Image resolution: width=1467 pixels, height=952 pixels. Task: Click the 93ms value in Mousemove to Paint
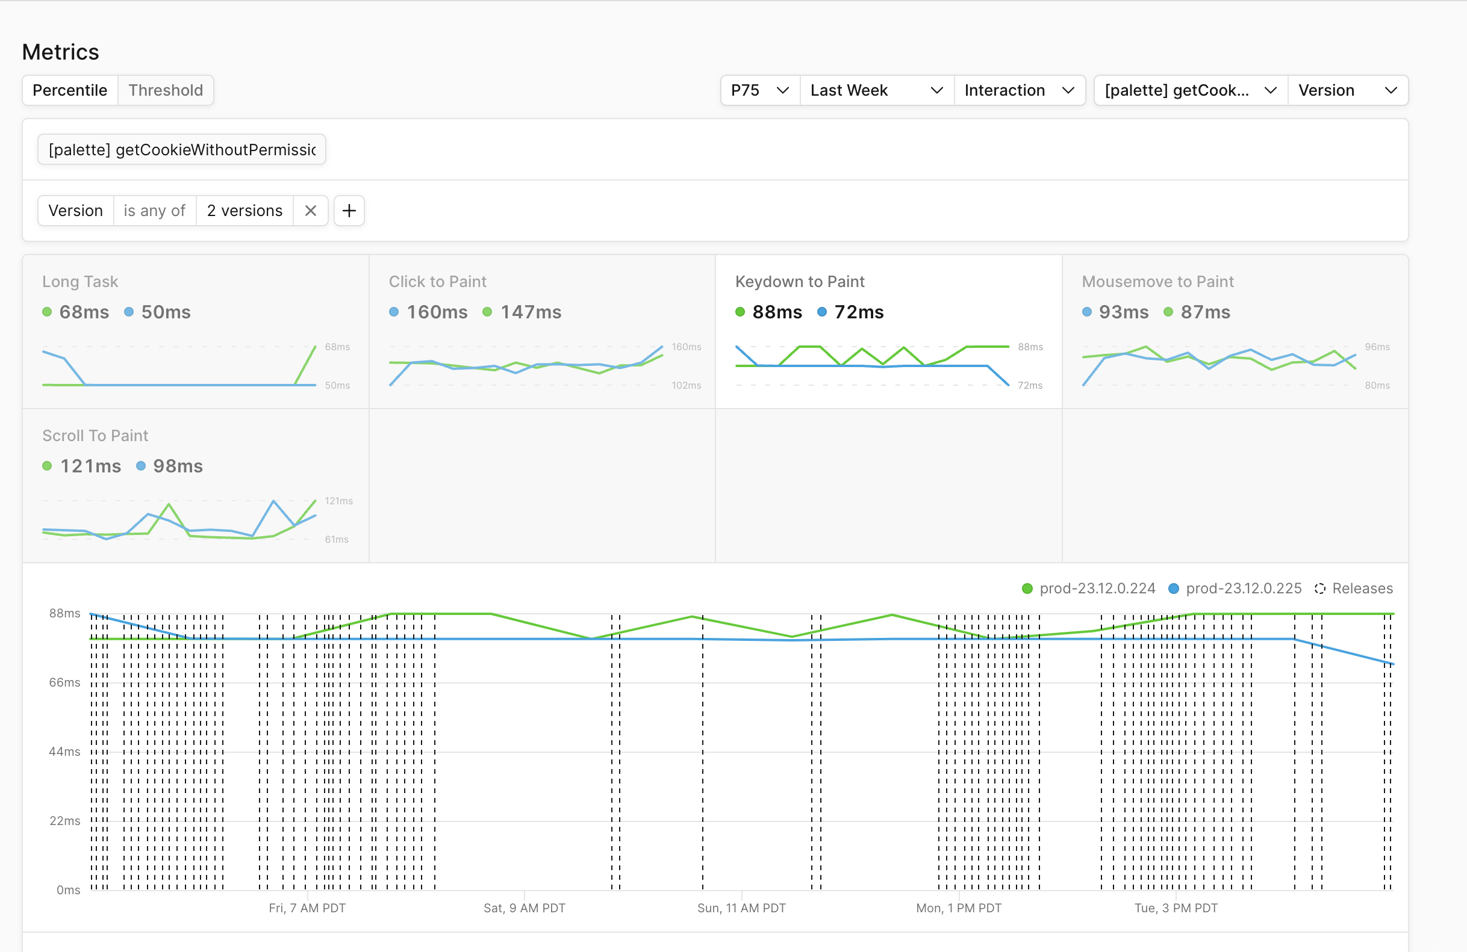(1124, 312)
